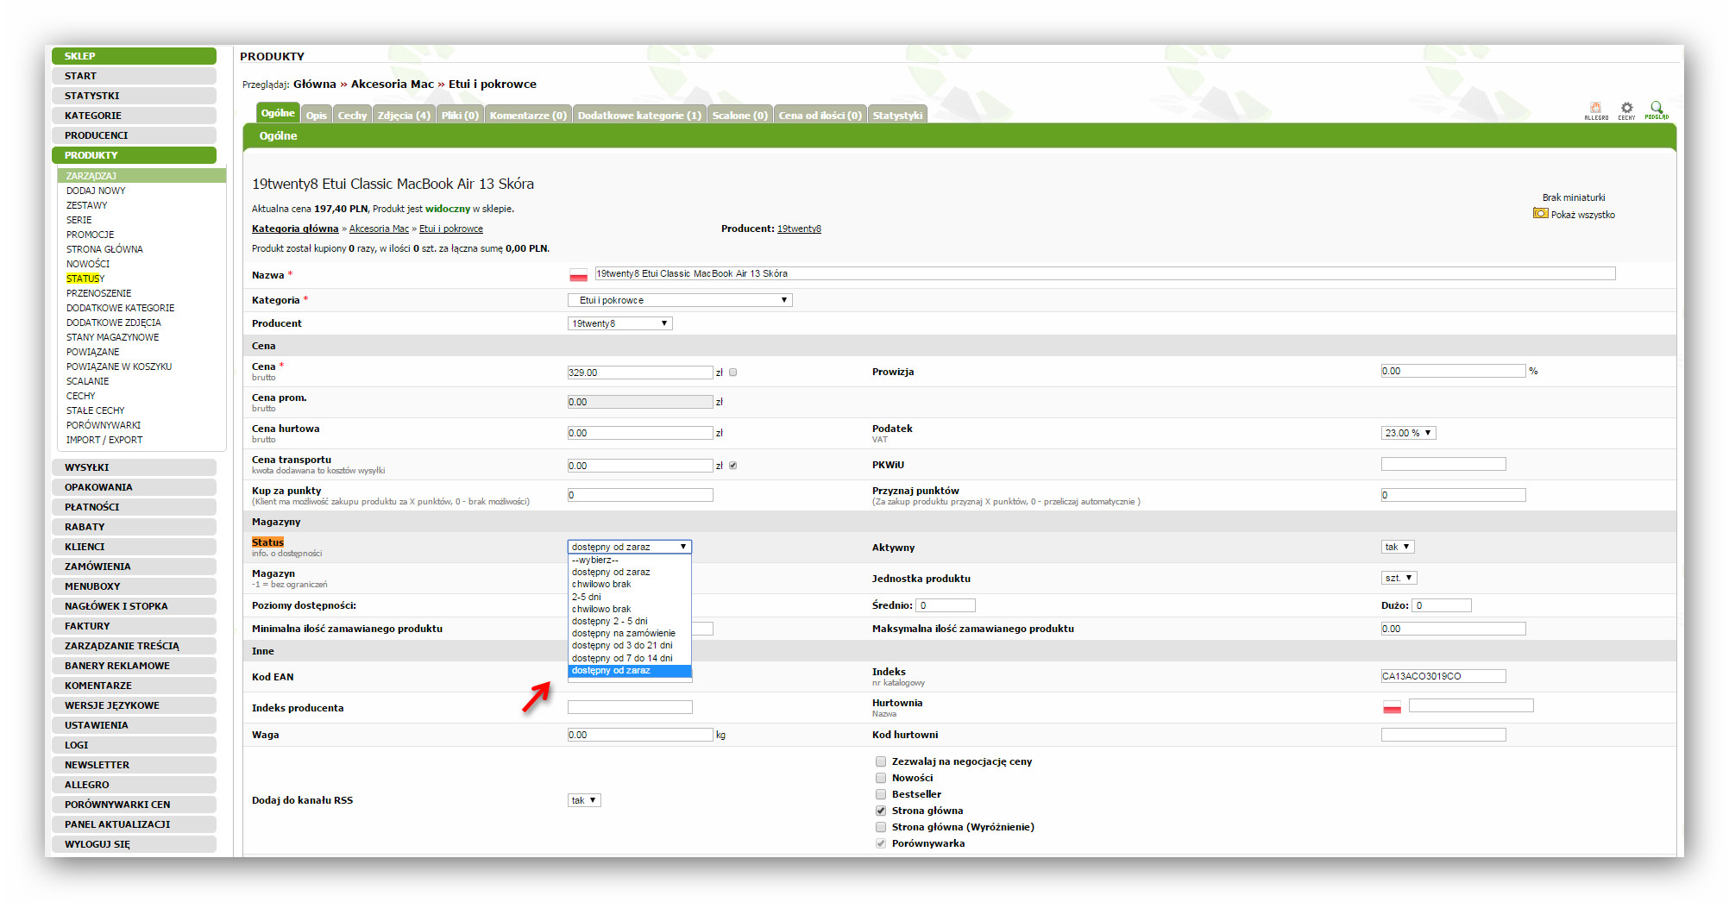Open STATUSY in the Produkty submenu
Image resolution: width=1729 pixels, height=902 pixels.
pyautogui.click(x=85, y=279)
